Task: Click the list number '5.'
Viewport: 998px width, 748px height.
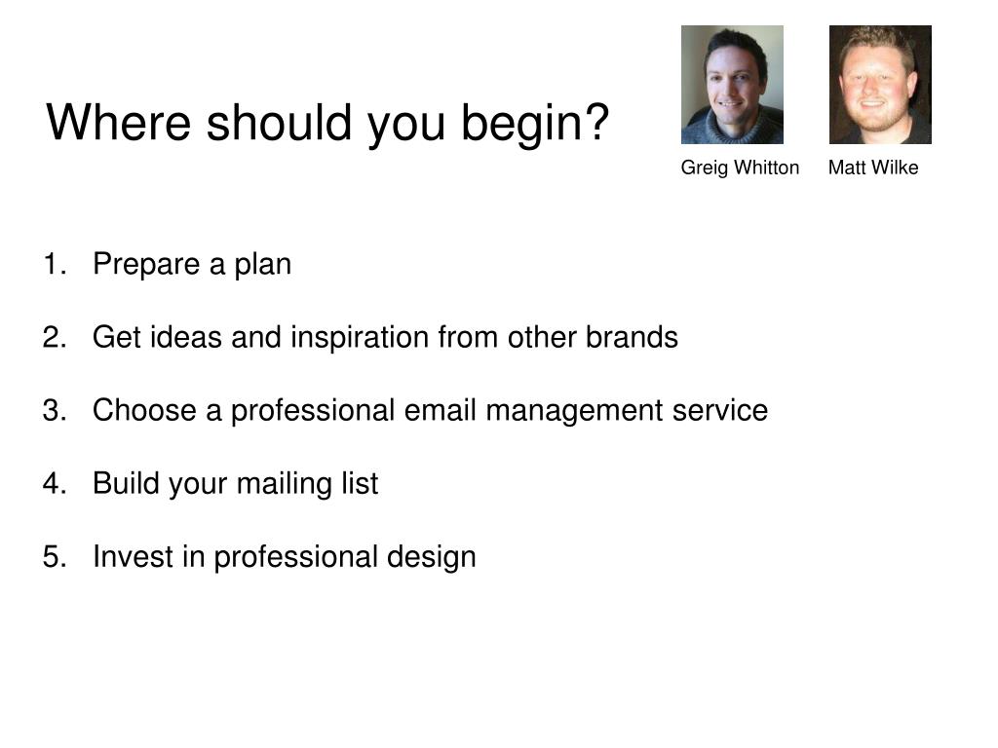Action: click(55, 556)
